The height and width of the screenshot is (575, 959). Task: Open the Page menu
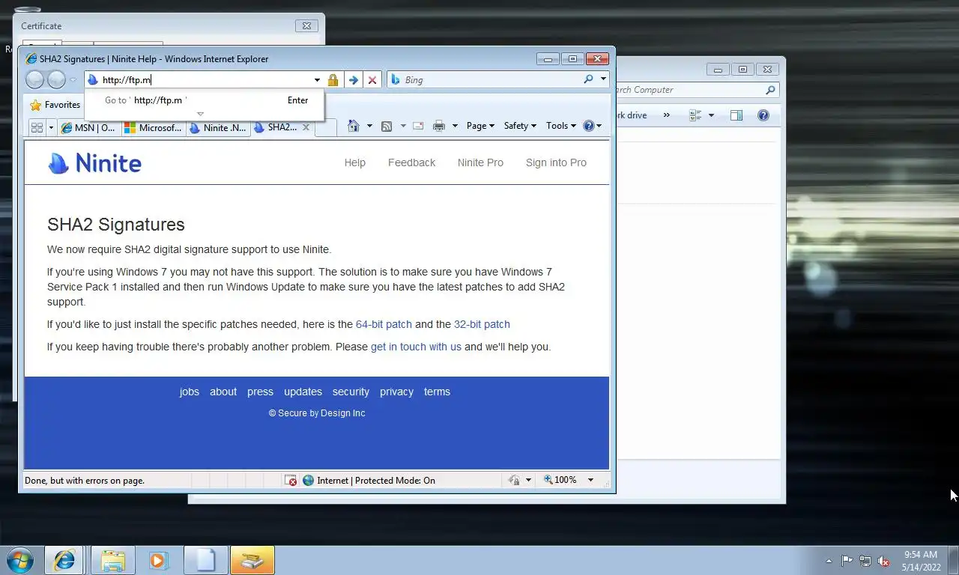tap(480, 126)
